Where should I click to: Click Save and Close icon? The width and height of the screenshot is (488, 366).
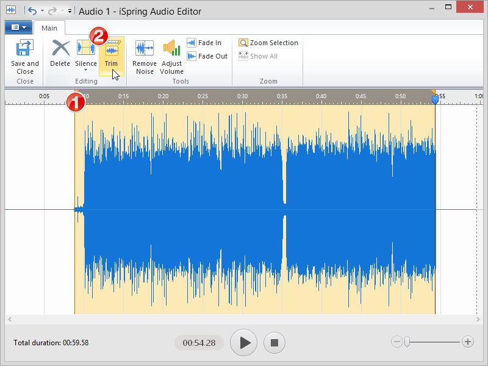click(24, 48)
